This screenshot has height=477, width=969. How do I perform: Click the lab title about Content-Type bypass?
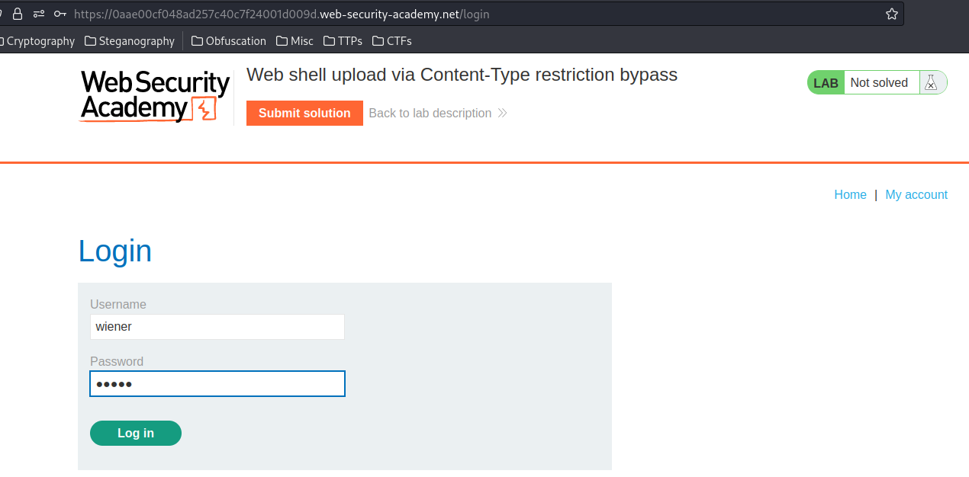click(x=462, y=75)
